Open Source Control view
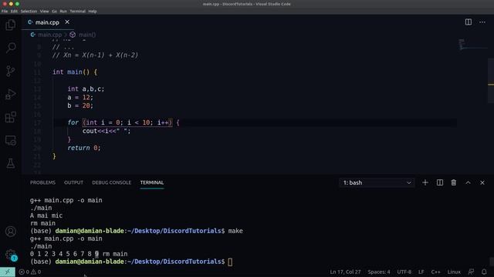Screen dimensions: 494x277 tap(11, 71)
